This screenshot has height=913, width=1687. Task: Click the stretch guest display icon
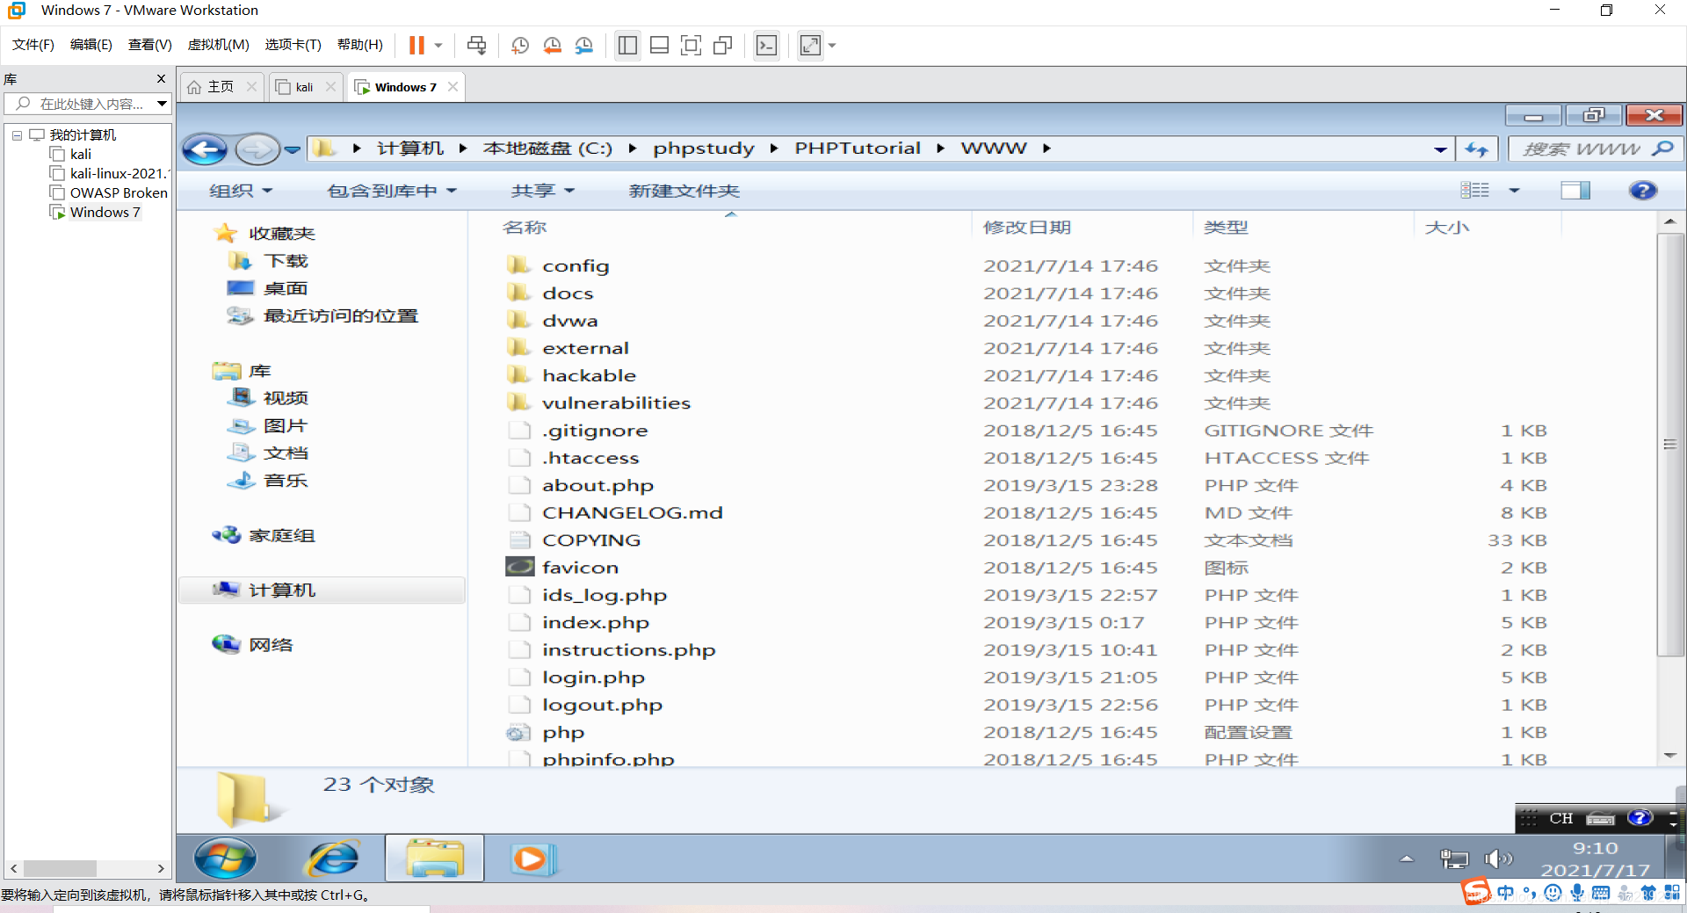coord(810,45)
